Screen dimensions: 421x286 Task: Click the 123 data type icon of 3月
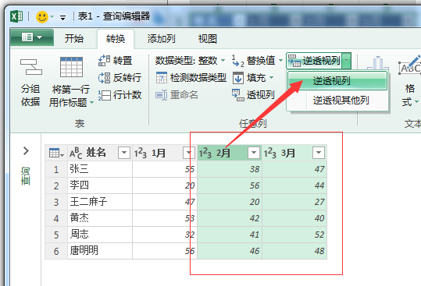pos(270,154)
